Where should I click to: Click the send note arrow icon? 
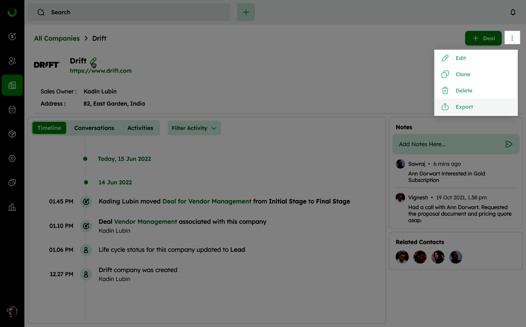[x=509, y=144]
